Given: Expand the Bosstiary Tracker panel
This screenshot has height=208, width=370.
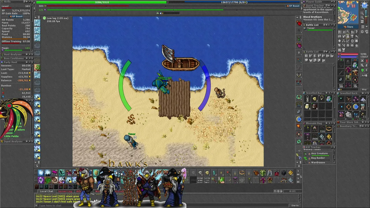Looking at the screenshot, I should pyautogui.click(x=366, y=126).
